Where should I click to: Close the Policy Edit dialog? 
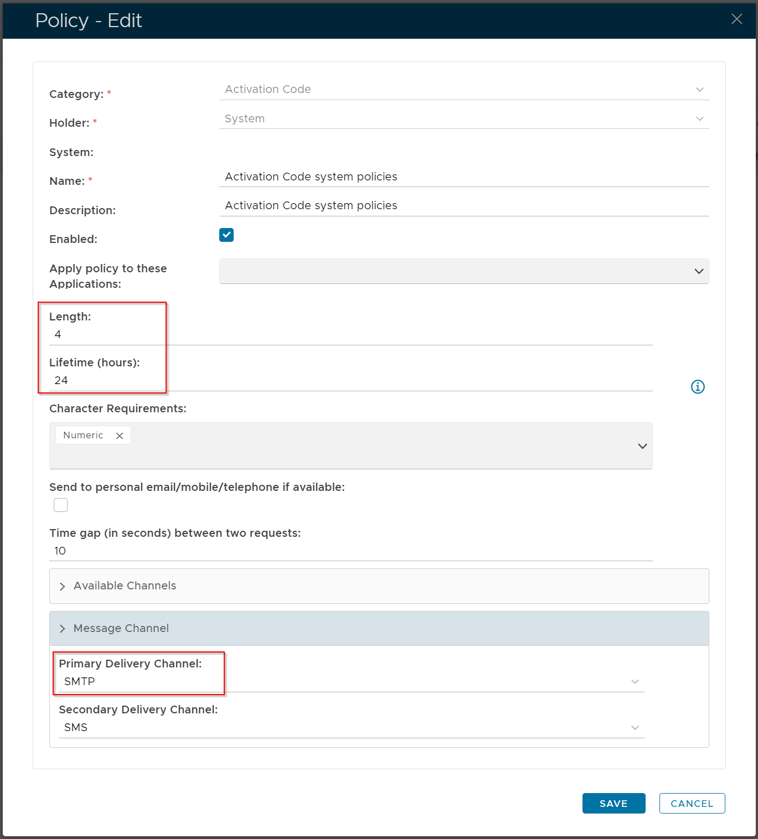[736, 19]
